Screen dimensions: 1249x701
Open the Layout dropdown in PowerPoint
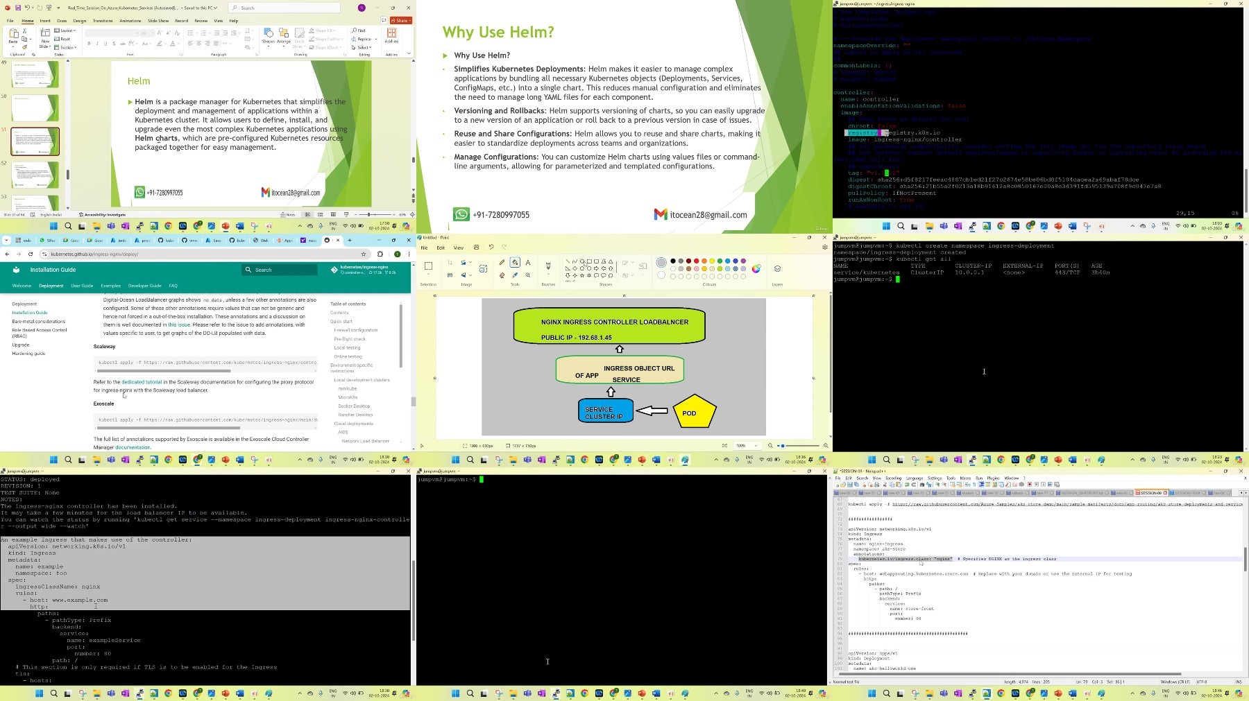click(67, 31)
